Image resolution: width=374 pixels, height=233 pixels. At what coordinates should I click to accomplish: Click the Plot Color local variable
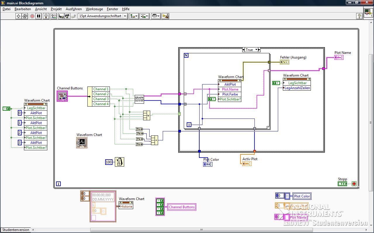pyautogui.click(x=302, y=196)
